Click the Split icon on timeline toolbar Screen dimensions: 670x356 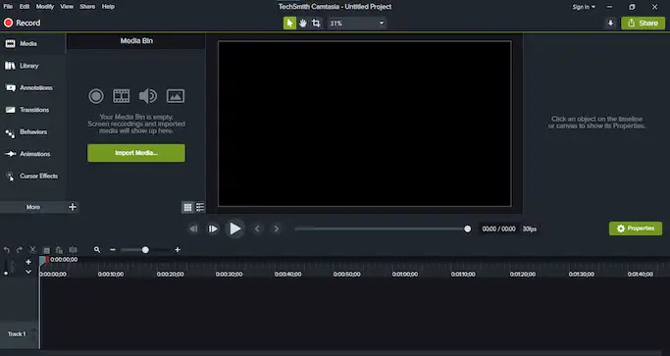click(73, 250)
